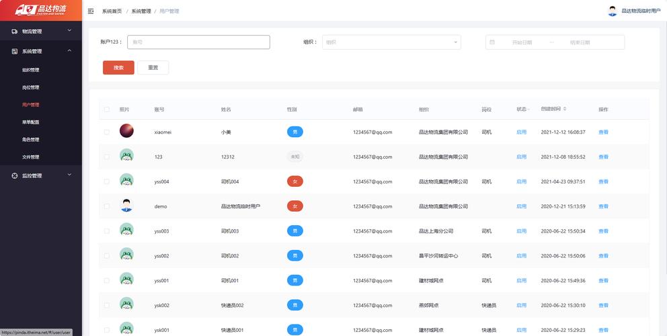Click the system icon beside 系统管理
The image size is (667, 336).
tap(15, 51)
